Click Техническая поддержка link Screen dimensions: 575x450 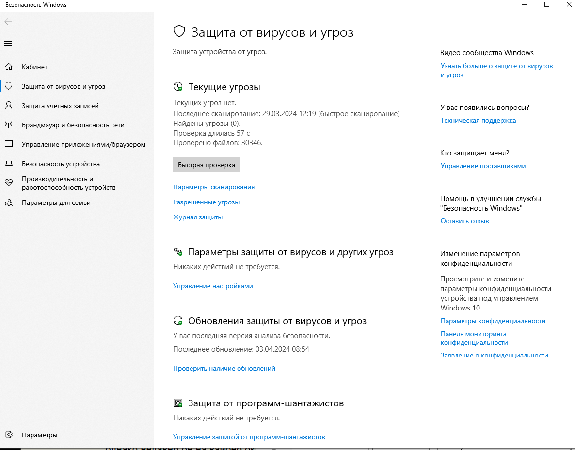pyautogui.click(x=478, y=121)
